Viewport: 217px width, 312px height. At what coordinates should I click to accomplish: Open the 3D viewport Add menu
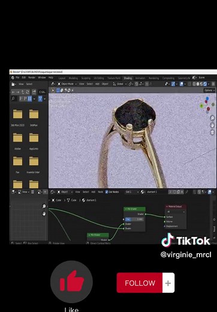click(97, 84)
